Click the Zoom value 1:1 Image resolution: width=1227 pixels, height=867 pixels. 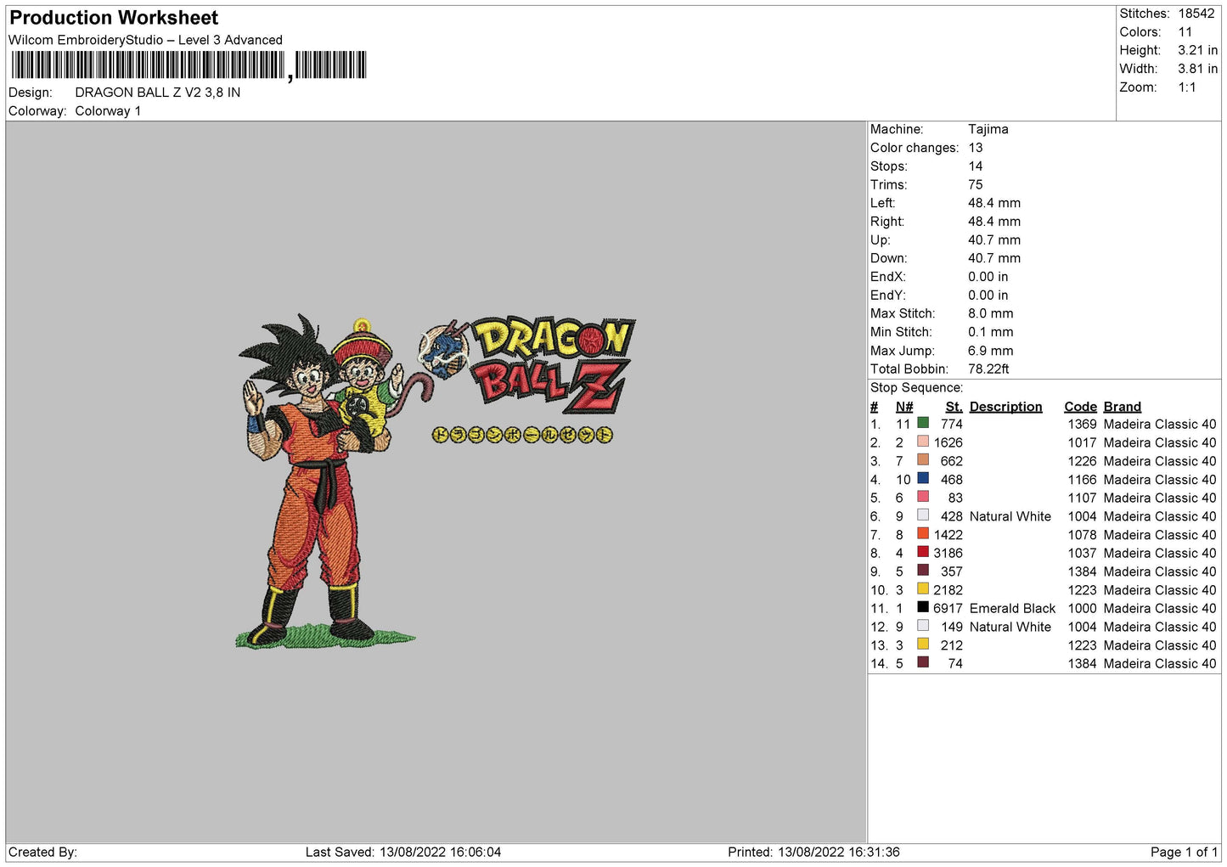[x=1187, y=87]
